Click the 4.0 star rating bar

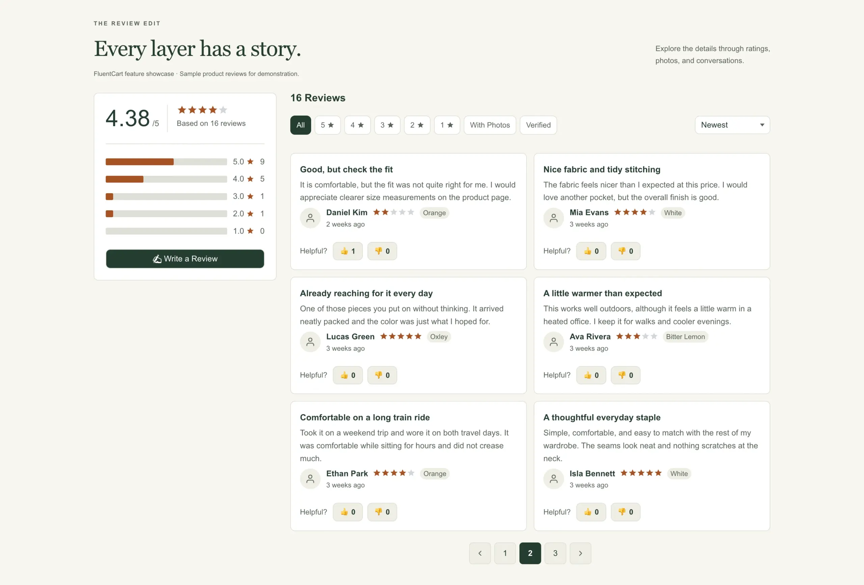[x=166, y=179]
